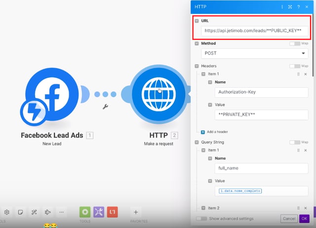316x228 pixels.
Task: Edit the URL input field
Action: tap(255, 31)
